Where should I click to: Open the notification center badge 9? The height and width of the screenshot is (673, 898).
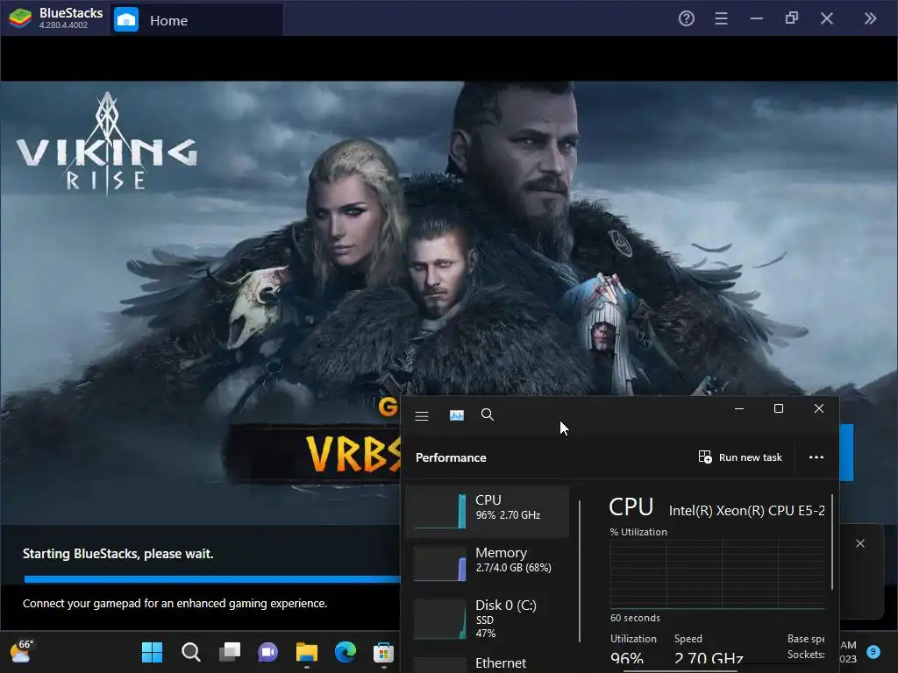(873, 651)
